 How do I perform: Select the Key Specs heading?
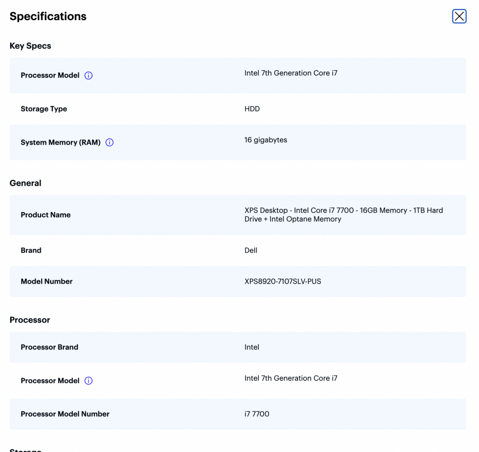click(30, 46)
